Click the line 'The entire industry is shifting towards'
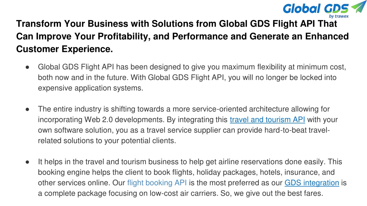 click(x=184, y=109)
